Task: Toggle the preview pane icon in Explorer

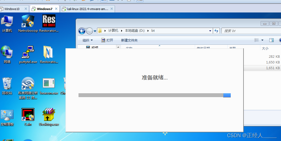Action: [271, 40]
